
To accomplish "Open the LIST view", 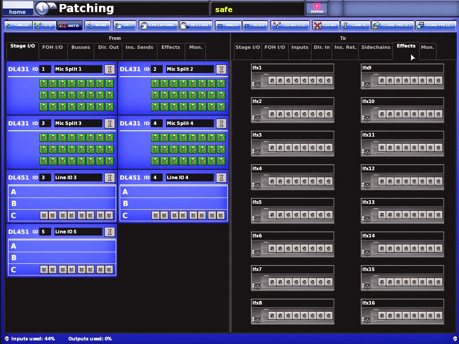I will pos(125,26).
